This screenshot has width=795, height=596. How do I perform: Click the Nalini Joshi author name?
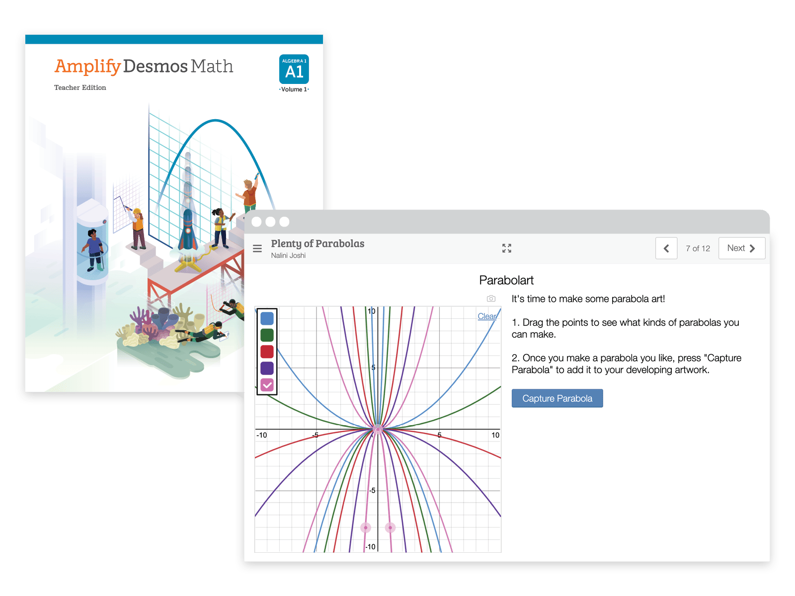pyautogui.click(x=288, y=255)
